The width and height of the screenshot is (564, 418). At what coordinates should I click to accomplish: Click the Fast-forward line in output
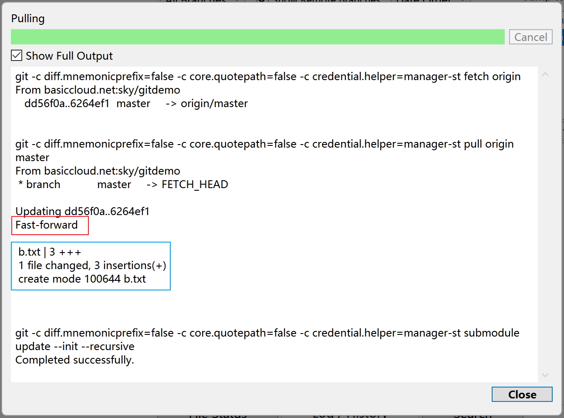pos(47,225)
